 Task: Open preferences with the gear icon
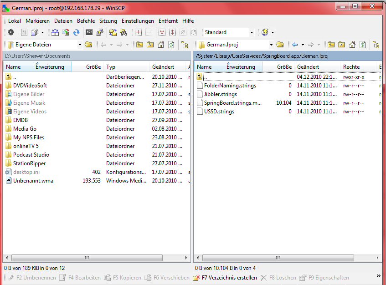click(x=11, y=32)
